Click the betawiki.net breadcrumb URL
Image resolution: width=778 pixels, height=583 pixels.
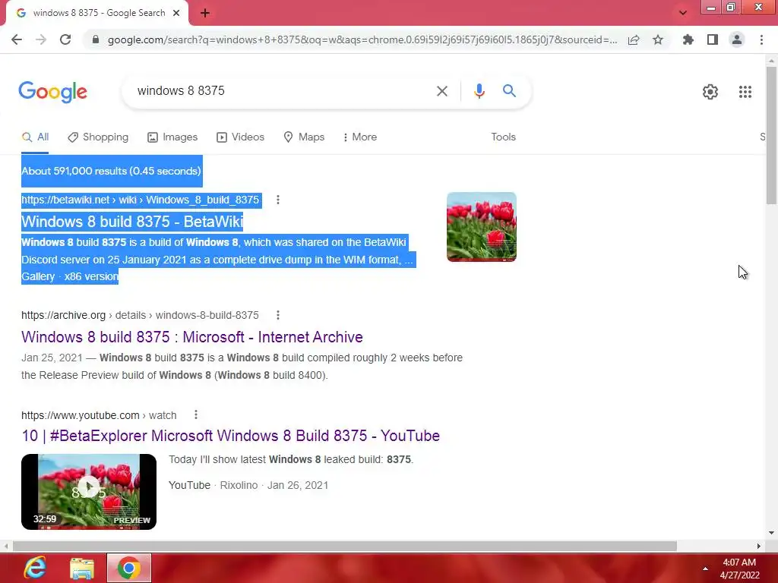140,200
